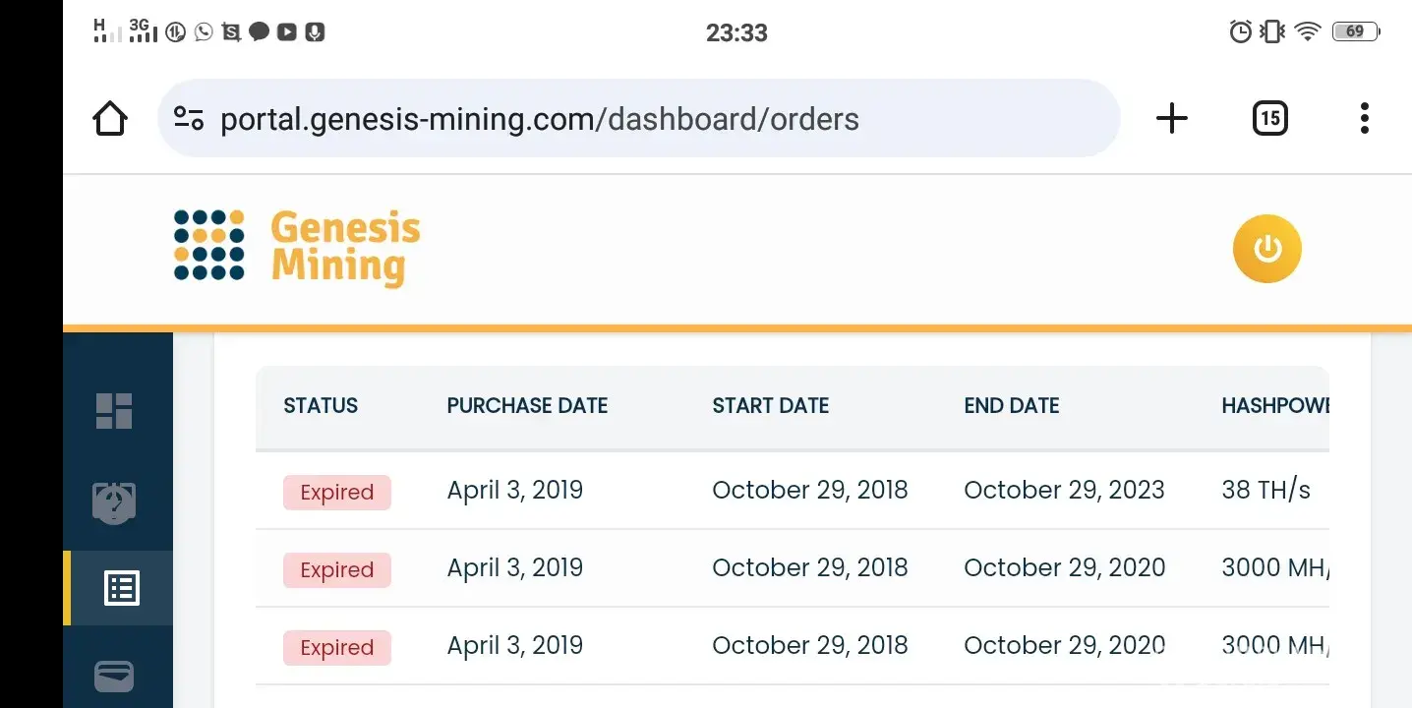Tap the battery indicator in status bar

click(1356, 31)
